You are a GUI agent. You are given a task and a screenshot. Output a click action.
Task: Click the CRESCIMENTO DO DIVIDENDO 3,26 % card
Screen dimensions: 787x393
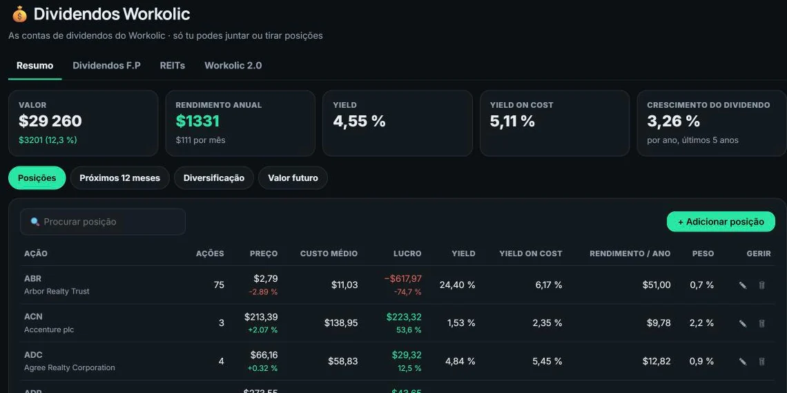coord(712,123)
